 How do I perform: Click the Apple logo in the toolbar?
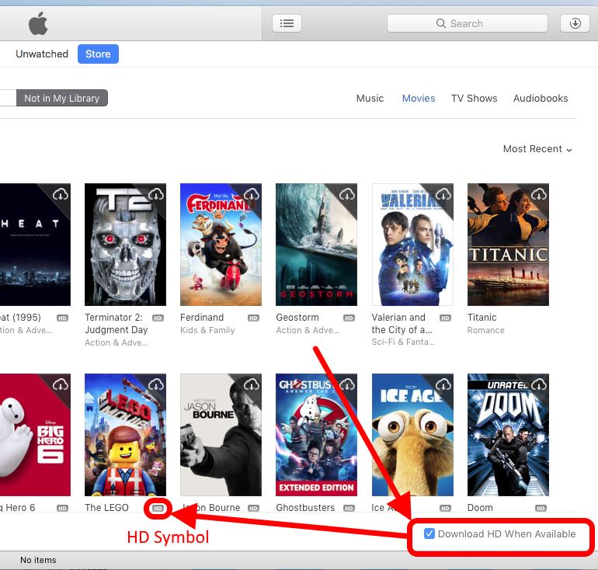click(x=38, y=23)
